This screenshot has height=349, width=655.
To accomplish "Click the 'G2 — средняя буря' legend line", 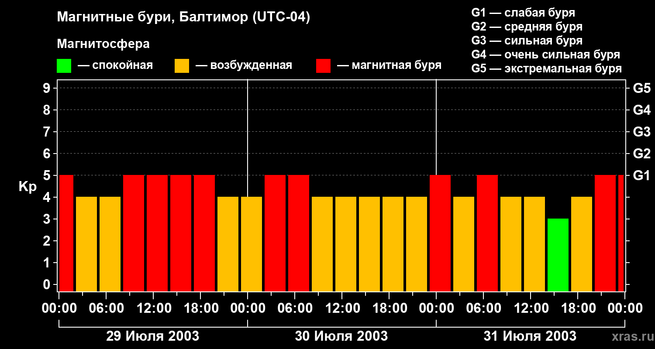I will 527,27.
